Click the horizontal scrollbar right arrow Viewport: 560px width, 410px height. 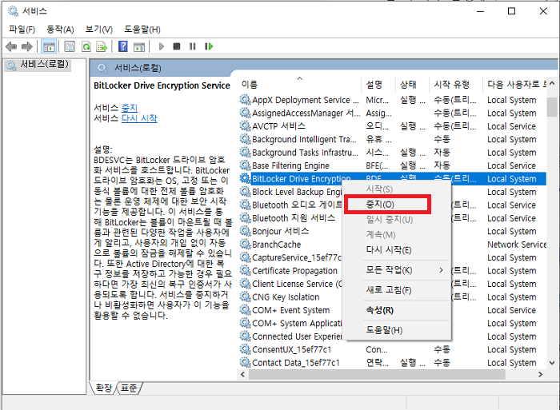click(540, 374)
